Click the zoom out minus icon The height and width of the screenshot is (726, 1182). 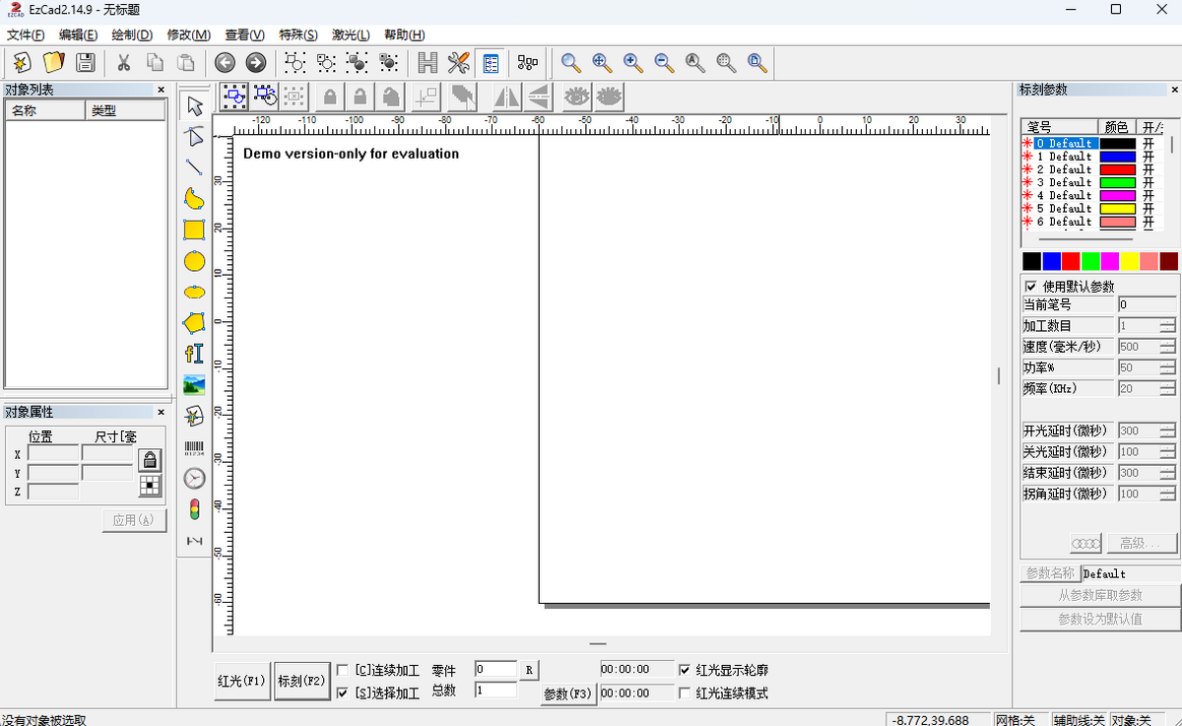tap(665, 63)
